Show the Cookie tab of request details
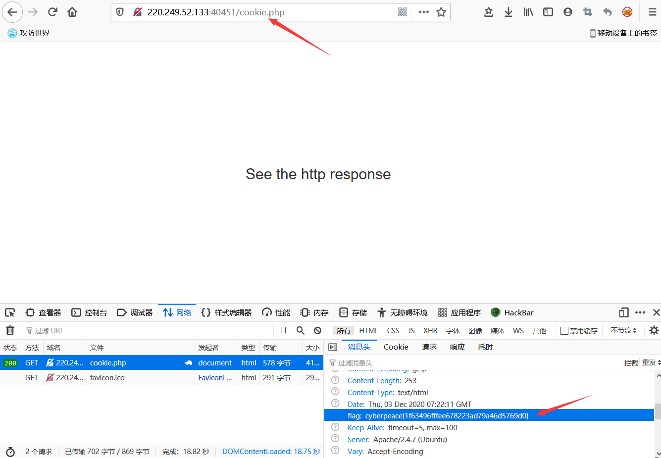Viewport: 661px width, 458px height. (396, 347)
